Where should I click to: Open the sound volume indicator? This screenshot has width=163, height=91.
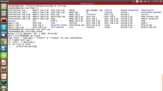pyautogui.click(x=149, y=2)
